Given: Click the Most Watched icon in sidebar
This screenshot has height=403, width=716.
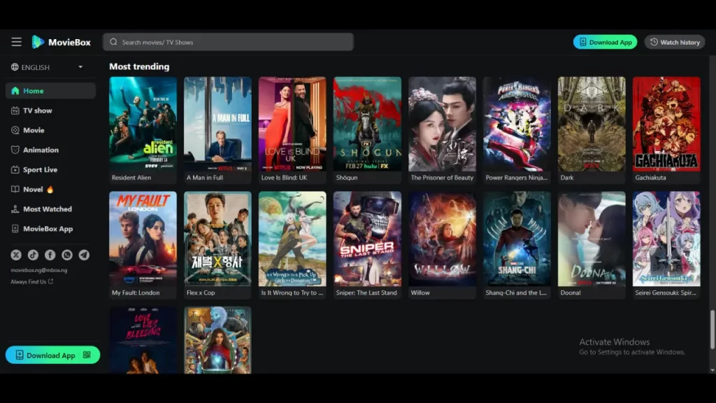Looking at the screenshot, I should pos(15,208).
